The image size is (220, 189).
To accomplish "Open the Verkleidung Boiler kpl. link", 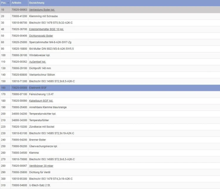I will pyautogui.click(x=42, y=10).
